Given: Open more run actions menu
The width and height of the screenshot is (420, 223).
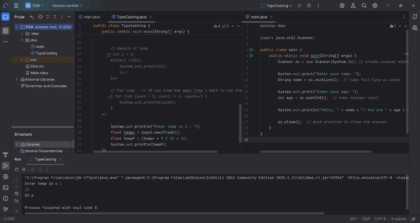Looking at the screenshot, I should [x=318, y=6].
